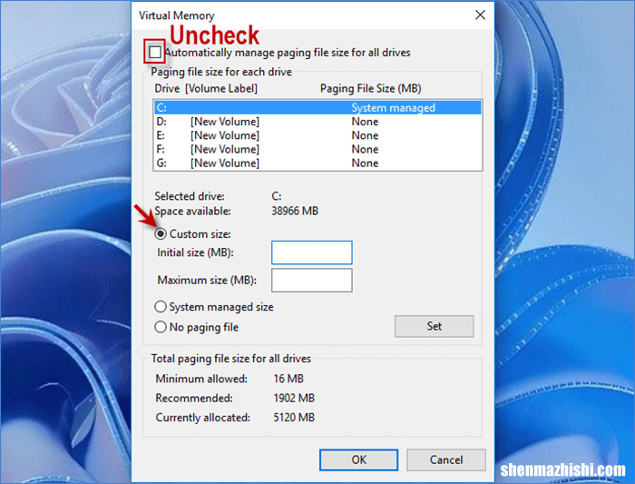Close the Virtual Memory dialog
The height and width of the screenshot is (484, 635).
coord(480,15)
